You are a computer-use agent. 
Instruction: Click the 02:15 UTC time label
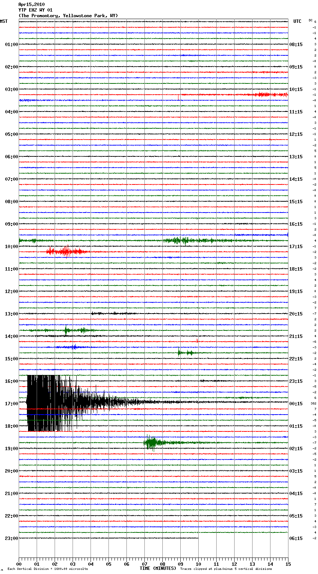click(x=296, y=449)
